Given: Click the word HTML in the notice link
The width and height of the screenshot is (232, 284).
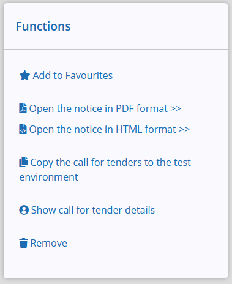Looking at the screenshot, I should [x=129, y=129].
